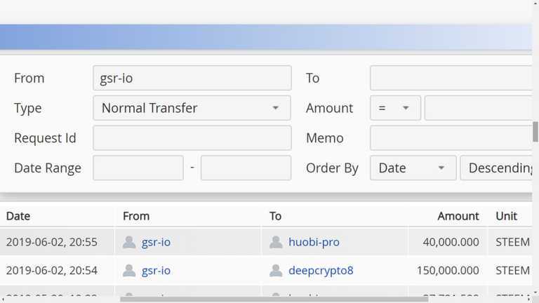This screenshot has width=539, height=303.
Task: Click the From field containing gsr-io
Action: 192,78
